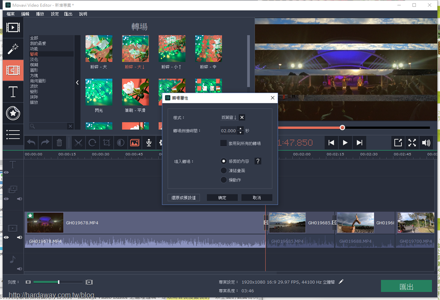
Task: Click the green 匯出 export button
Action: click(x=406, y=287)
